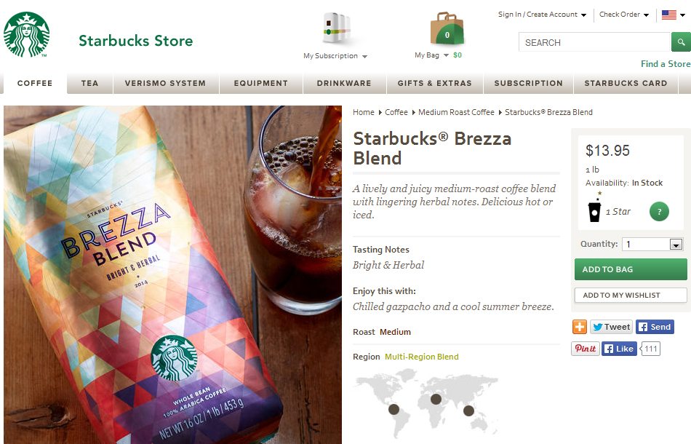Open the Verismo System tab
The height and width of the screenshot is (444, 691).
(x=165, y=83)
